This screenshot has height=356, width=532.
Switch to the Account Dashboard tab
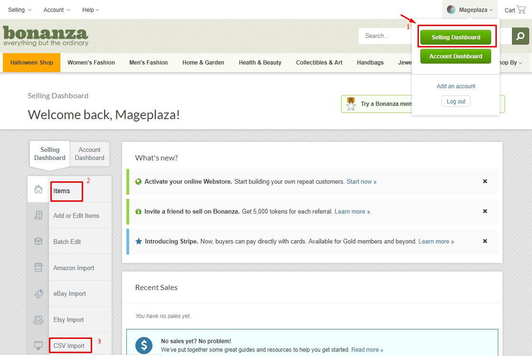[90, 154]
